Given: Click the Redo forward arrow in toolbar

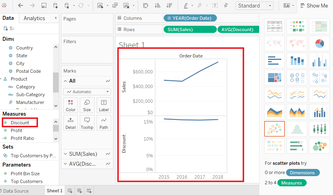Looking at the screenshot, I should coord(32,5).
